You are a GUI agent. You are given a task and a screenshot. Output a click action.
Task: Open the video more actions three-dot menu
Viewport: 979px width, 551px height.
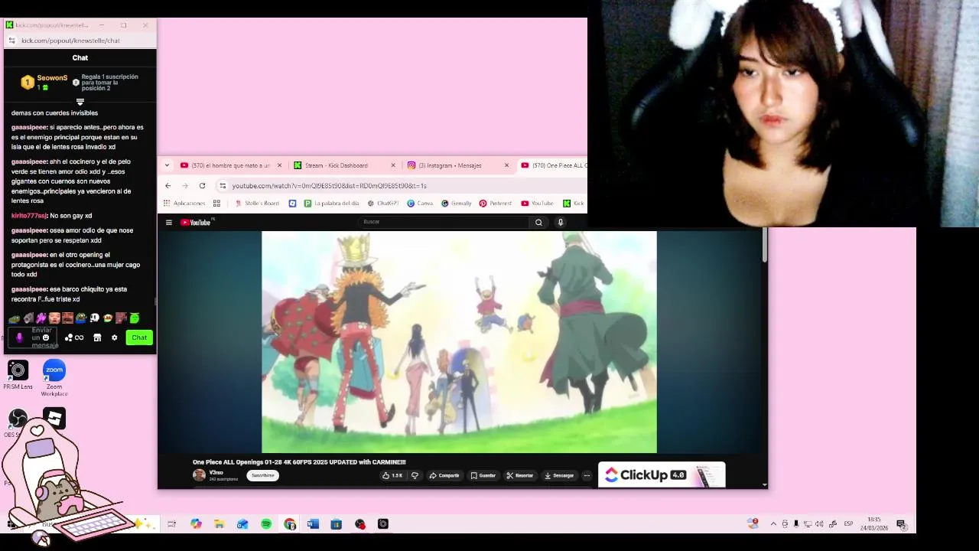click(587, 475)
